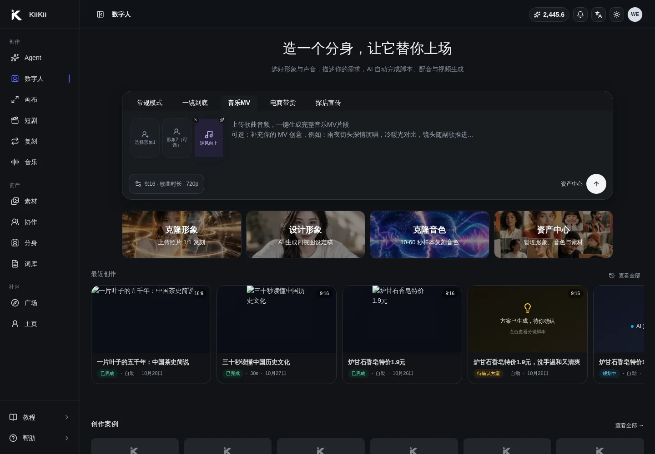Open 素材 assets in sidebar

[x=40, y=201]
